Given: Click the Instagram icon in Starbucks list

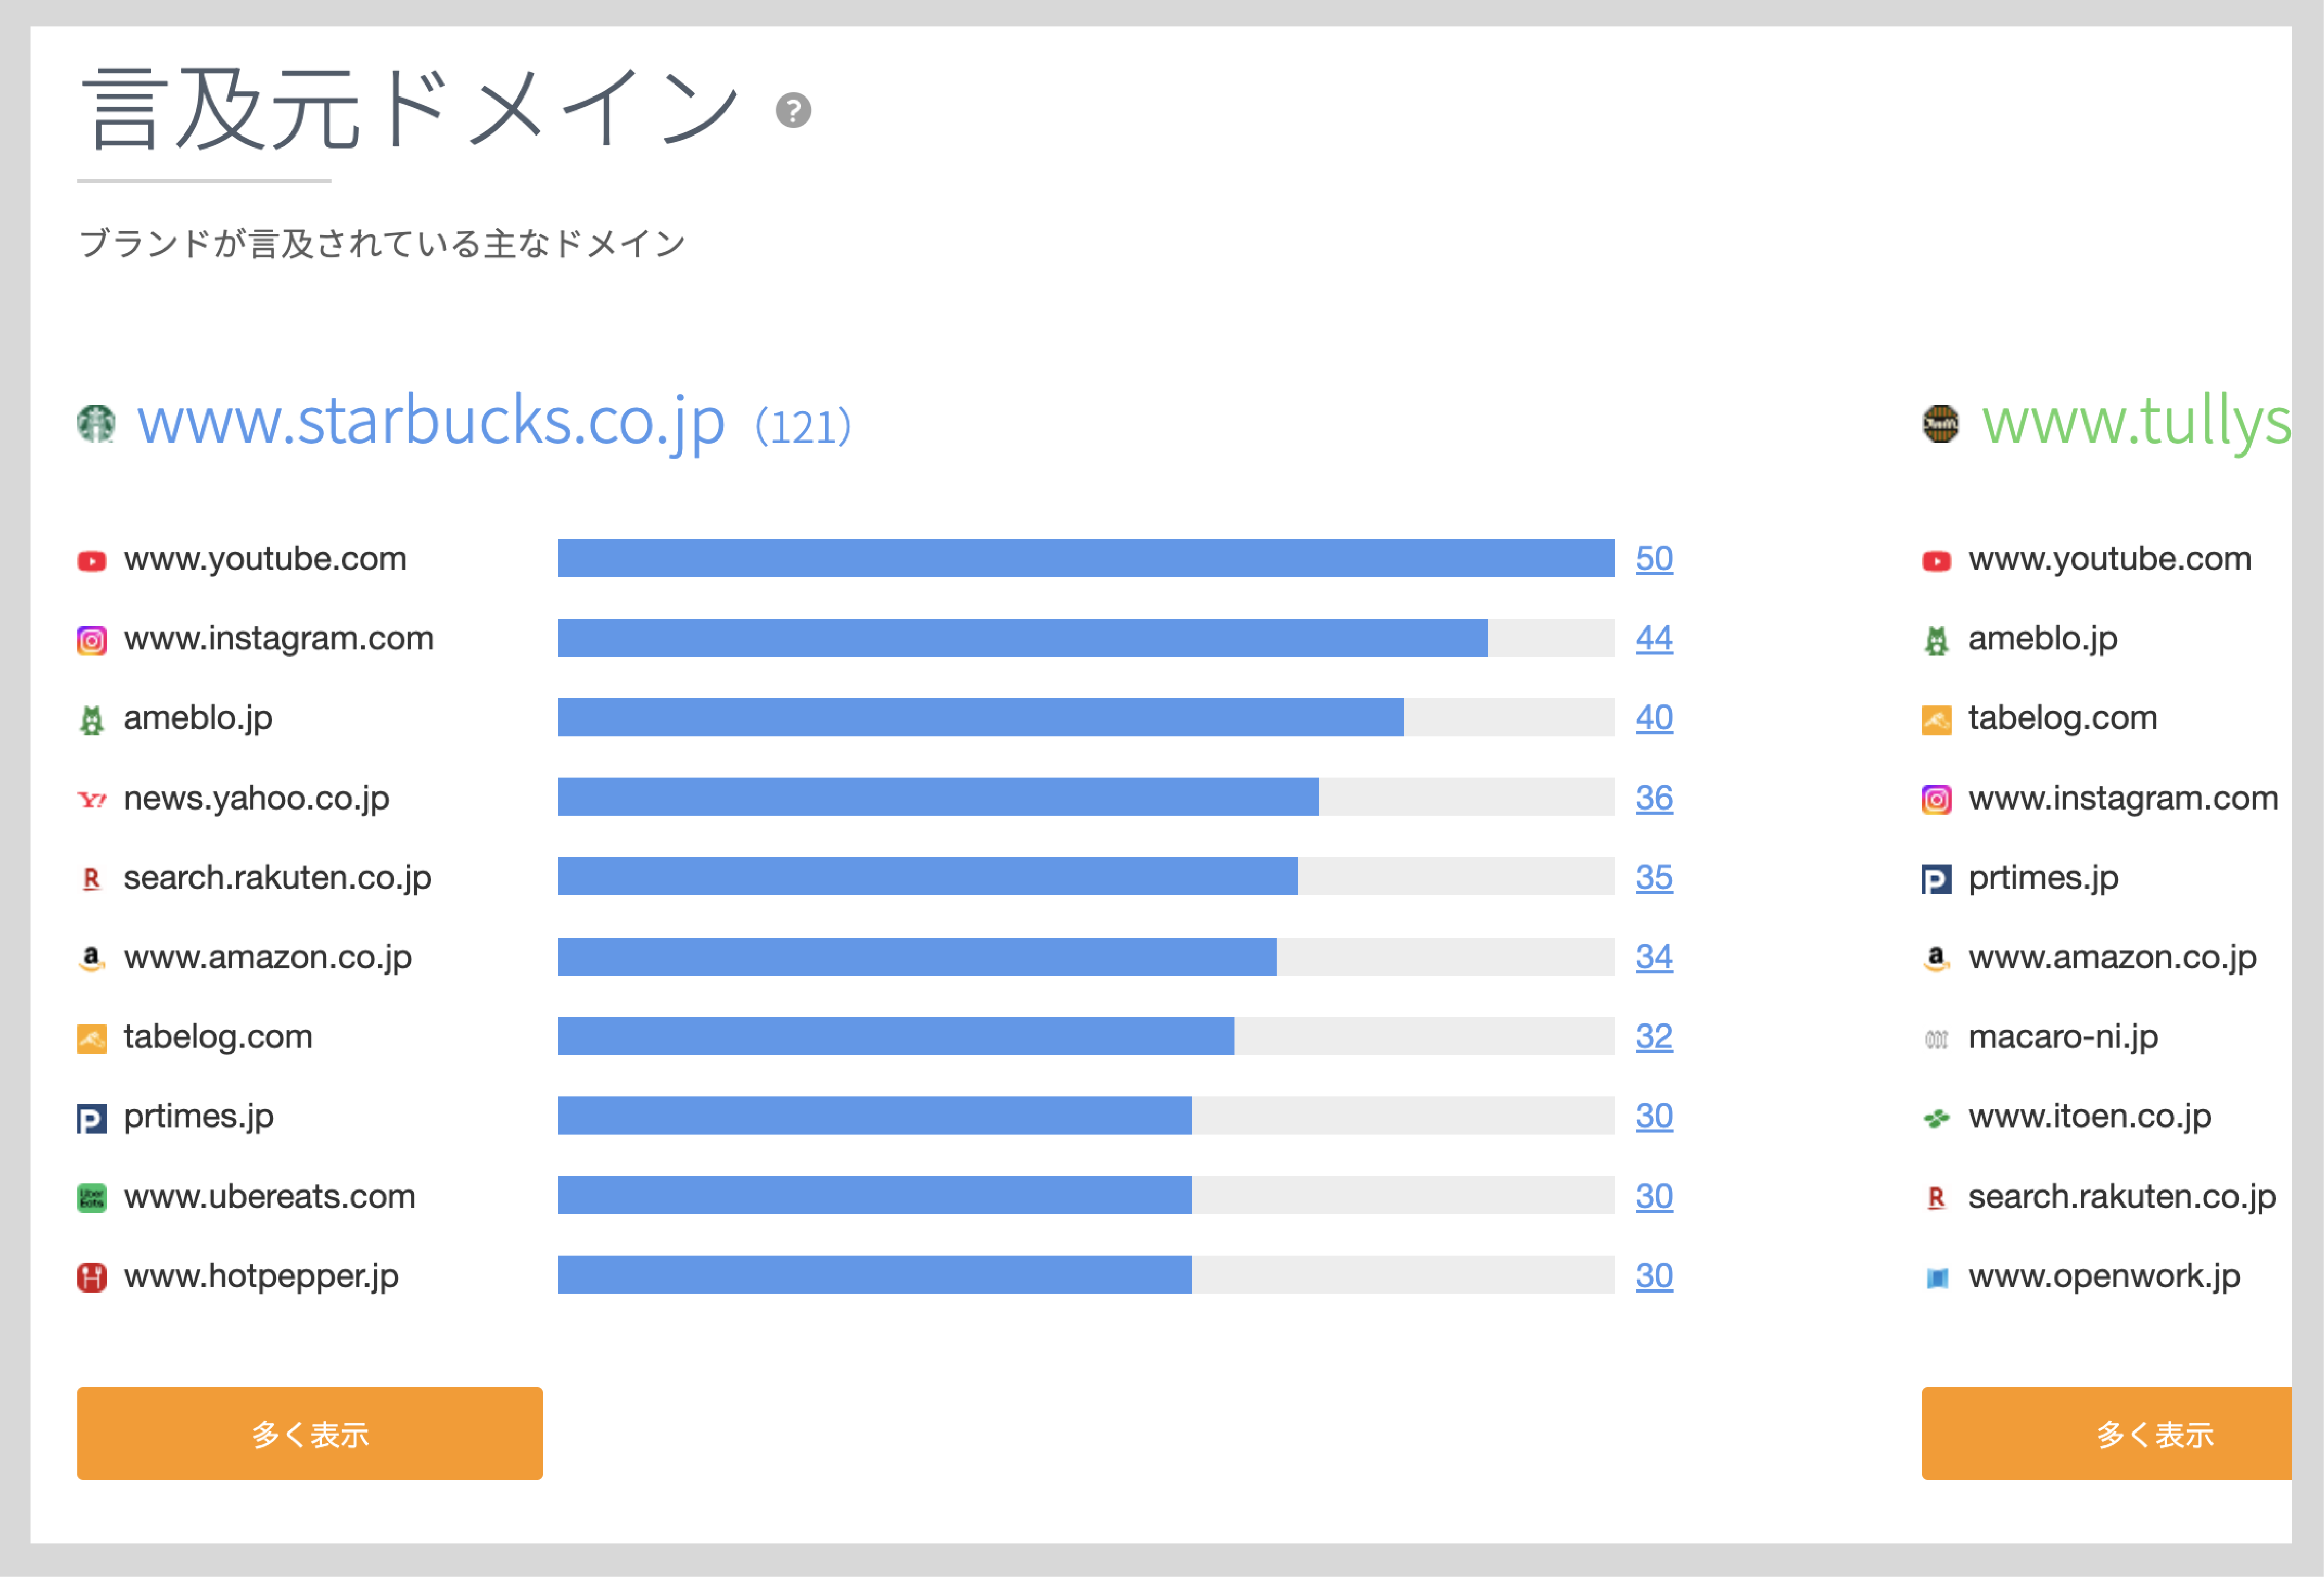Looking at the screenshot, I should (92, 640).
